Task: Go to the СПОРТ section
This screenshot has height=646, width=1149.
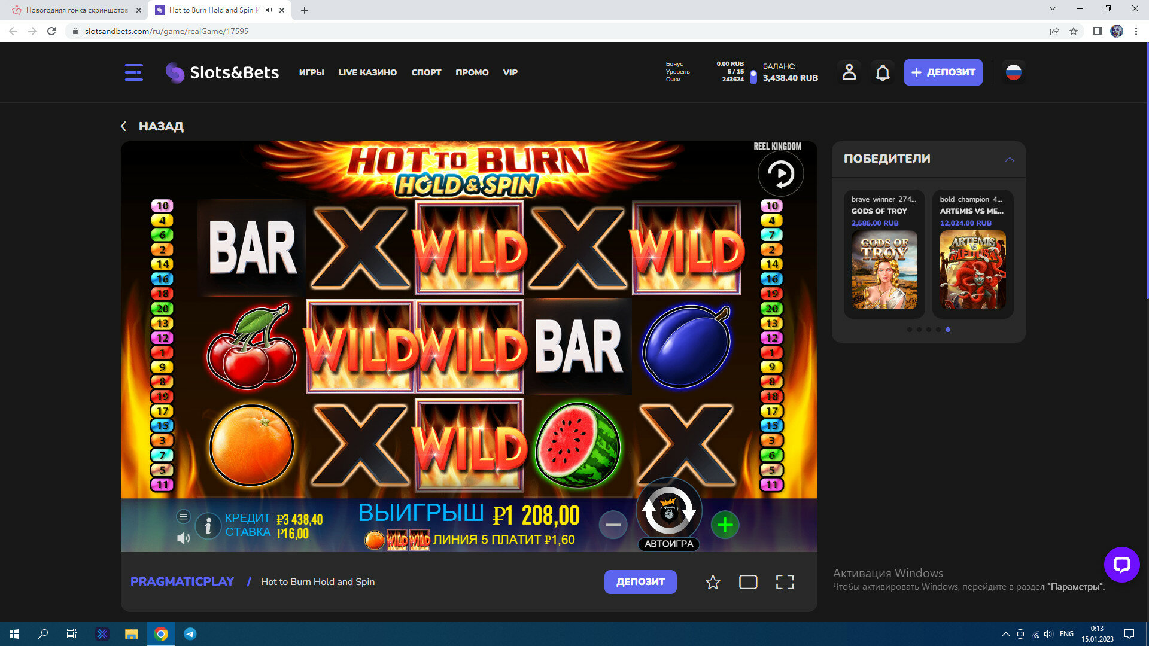Action: pyautogui.click(x=426, y=72)
